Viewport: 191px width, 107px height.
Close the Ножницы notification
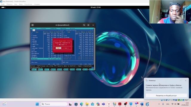point(186,81)
